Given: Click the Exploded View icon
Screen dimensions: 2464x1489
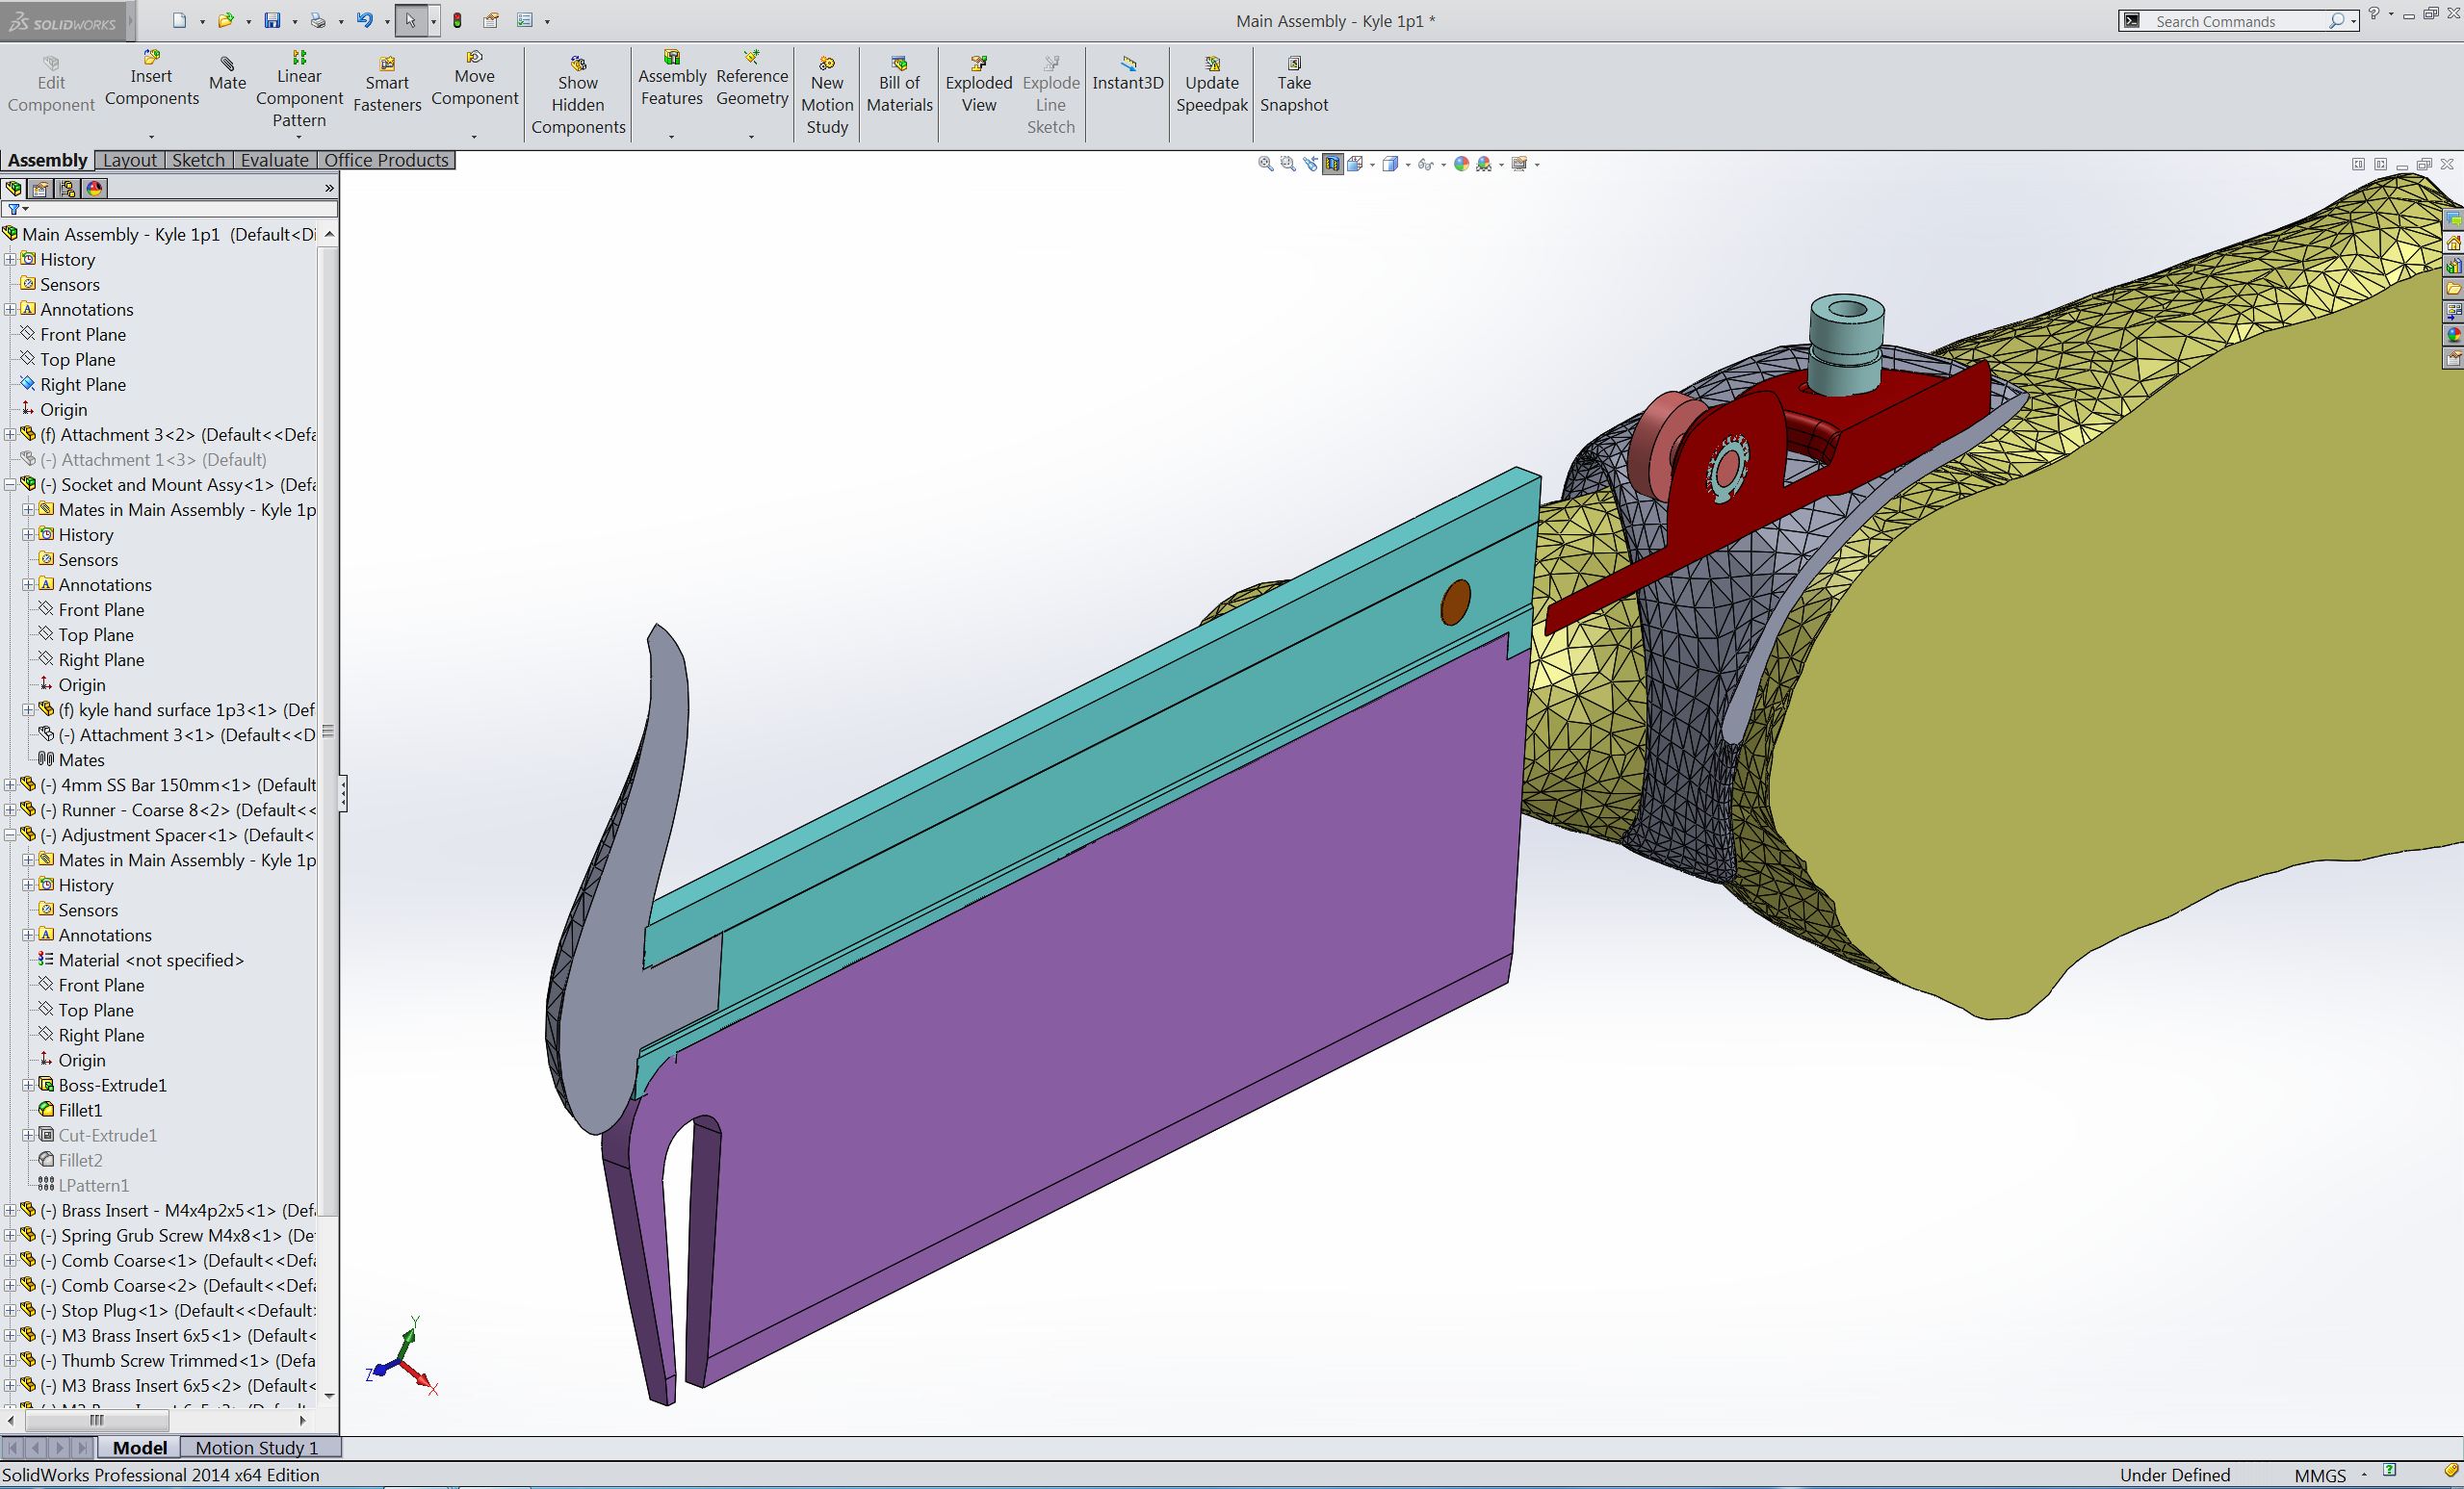Looking at the screenshot, I should (978, 63).
